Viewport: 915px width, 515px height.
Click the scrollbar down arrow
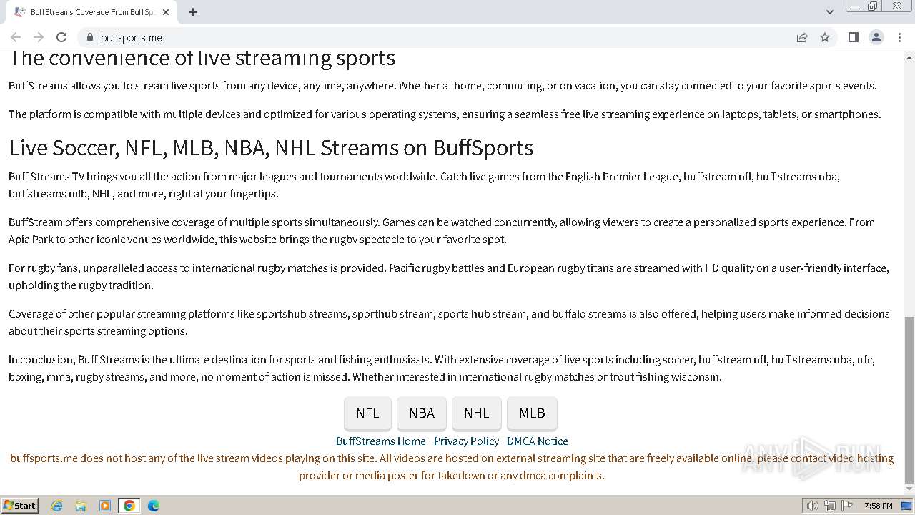tap(909, 489)
